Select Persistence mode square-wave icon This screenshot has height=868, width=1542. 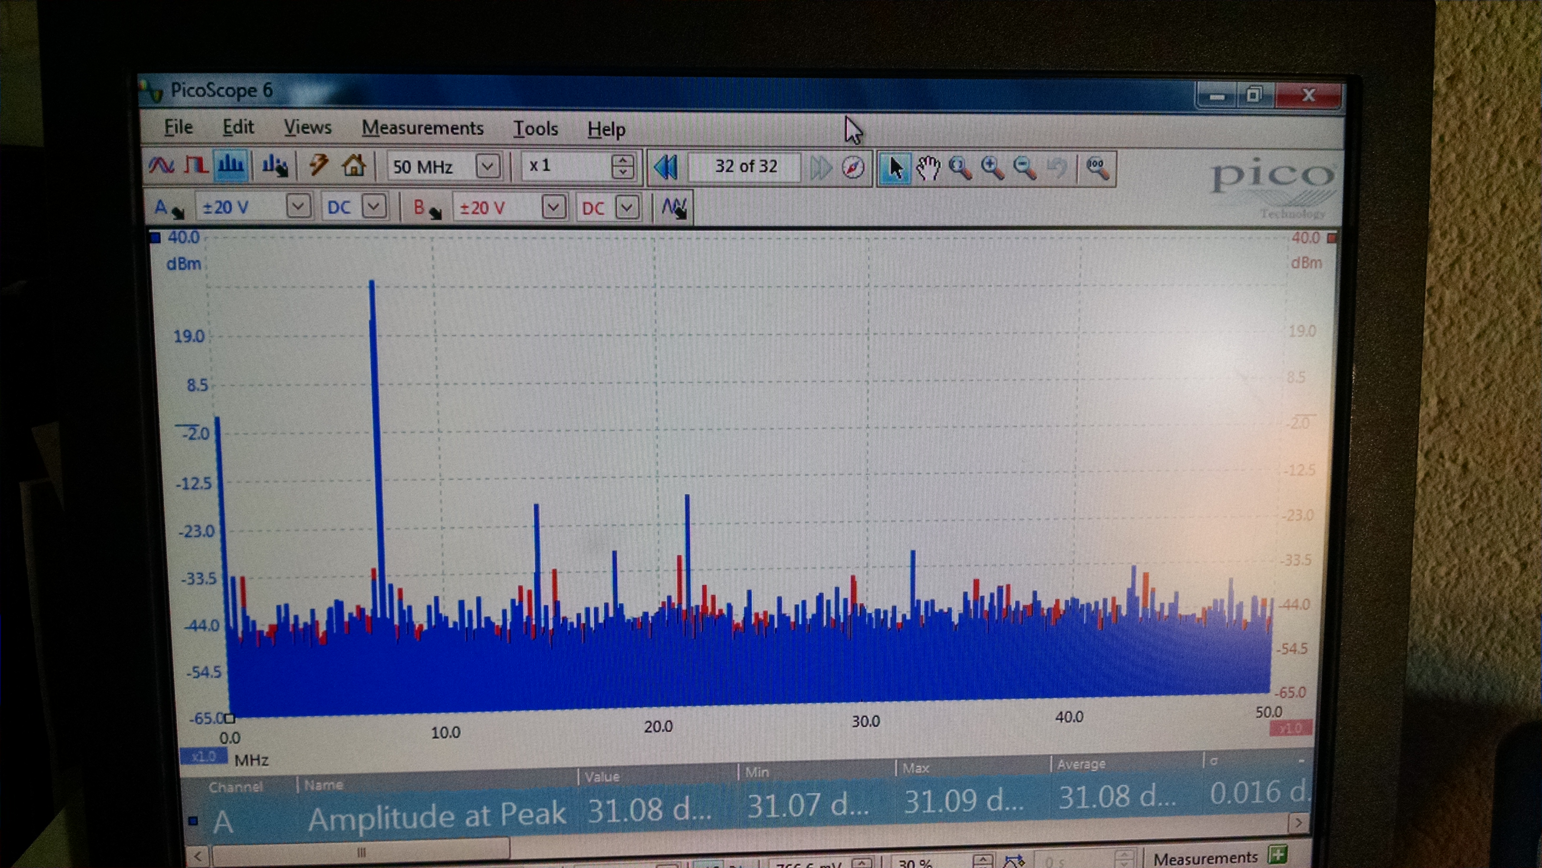pyautogui.click(x=195, y=165)
